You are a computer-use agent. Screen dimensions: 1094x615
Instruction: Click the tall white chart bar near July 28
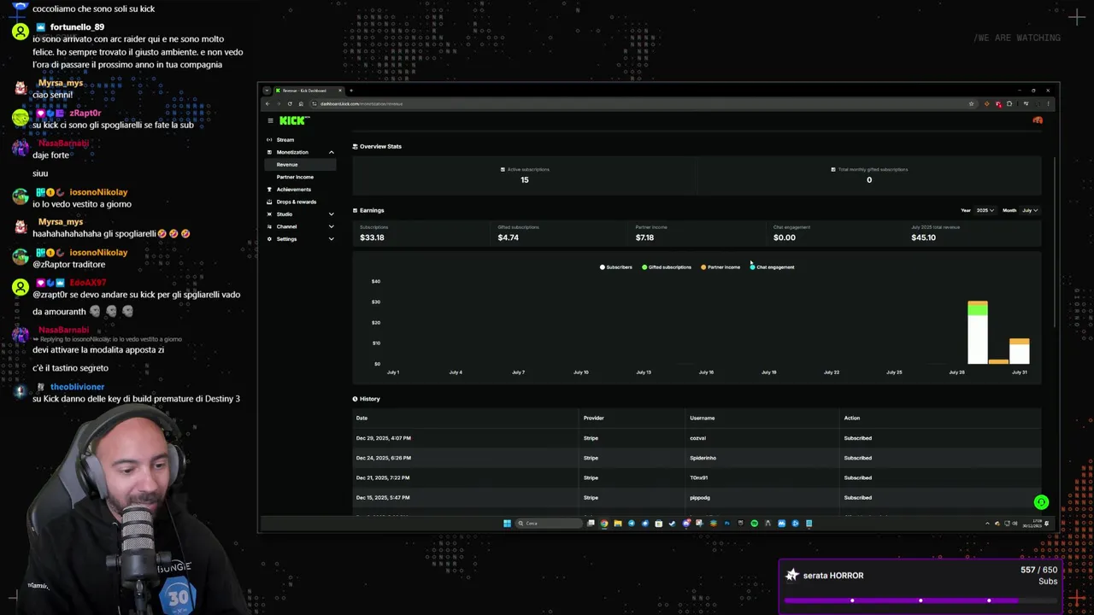(978, 340)
